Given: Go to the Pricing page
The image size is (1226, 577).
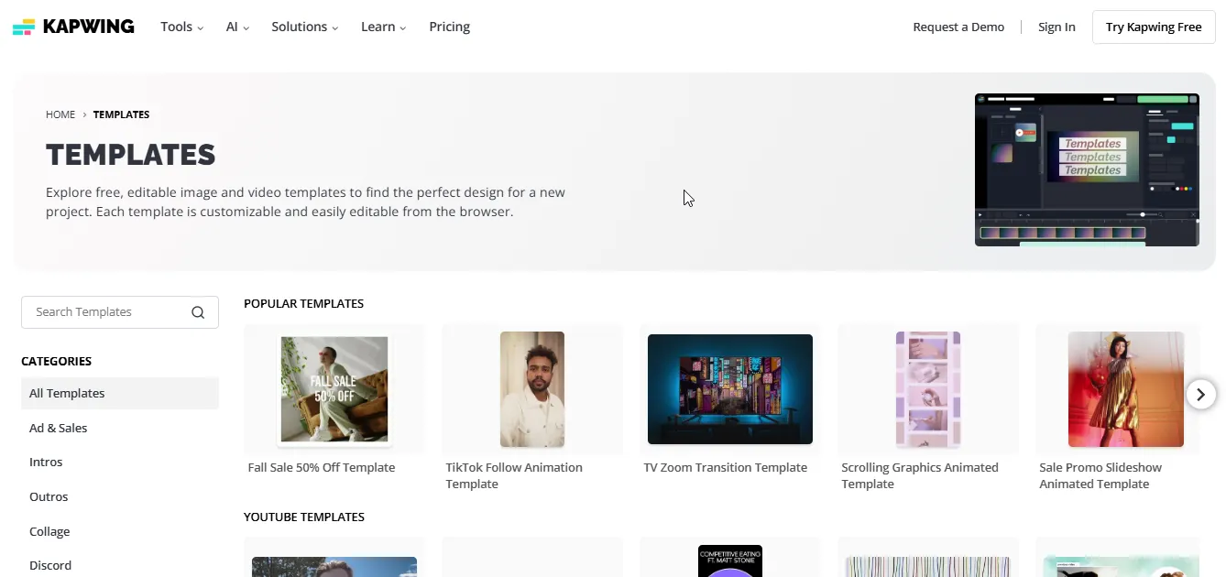Looking at the screenshot, I should coord(450,27).
